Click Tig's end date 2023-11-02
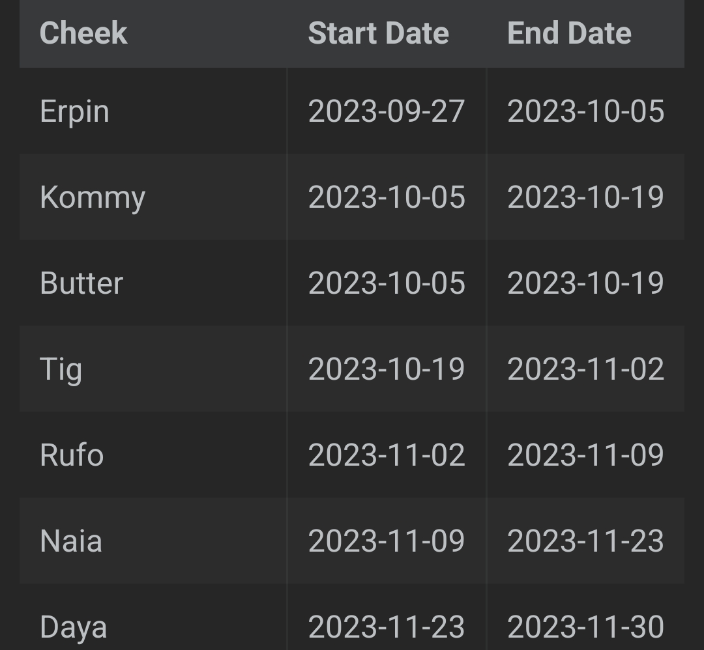Screen dimensions: 704x650 (x=585, y=369)
